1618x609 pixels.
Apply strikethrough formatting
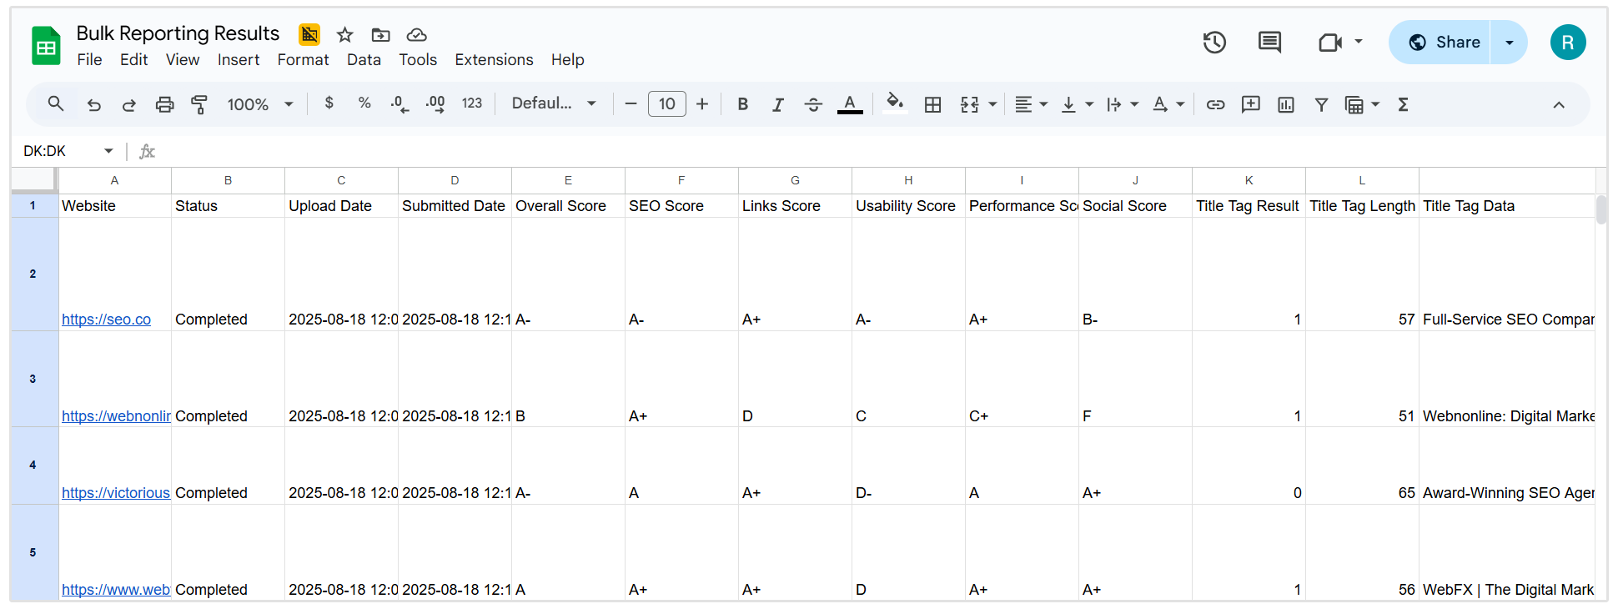(813, 104)
